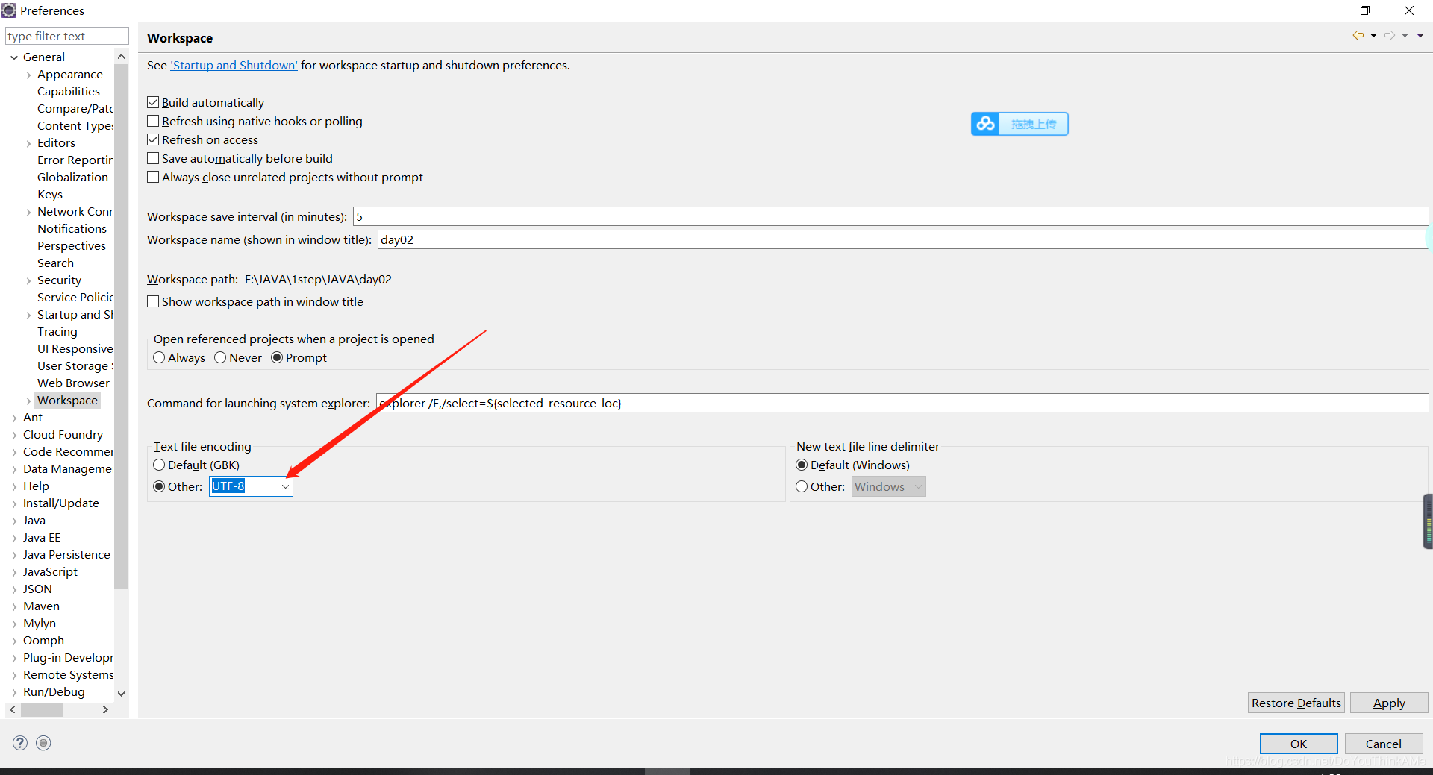Image resolution: width=1433 pixels, height=775 pixels.
Task: Select Search in the preferences tree
Action: click(x=55, y=263)
